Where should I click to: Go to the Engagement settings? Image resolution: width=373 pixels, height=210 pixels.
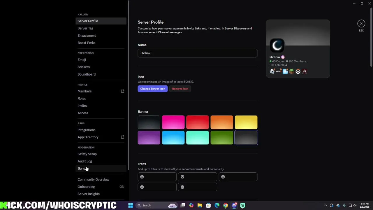(x=101, y=36)
